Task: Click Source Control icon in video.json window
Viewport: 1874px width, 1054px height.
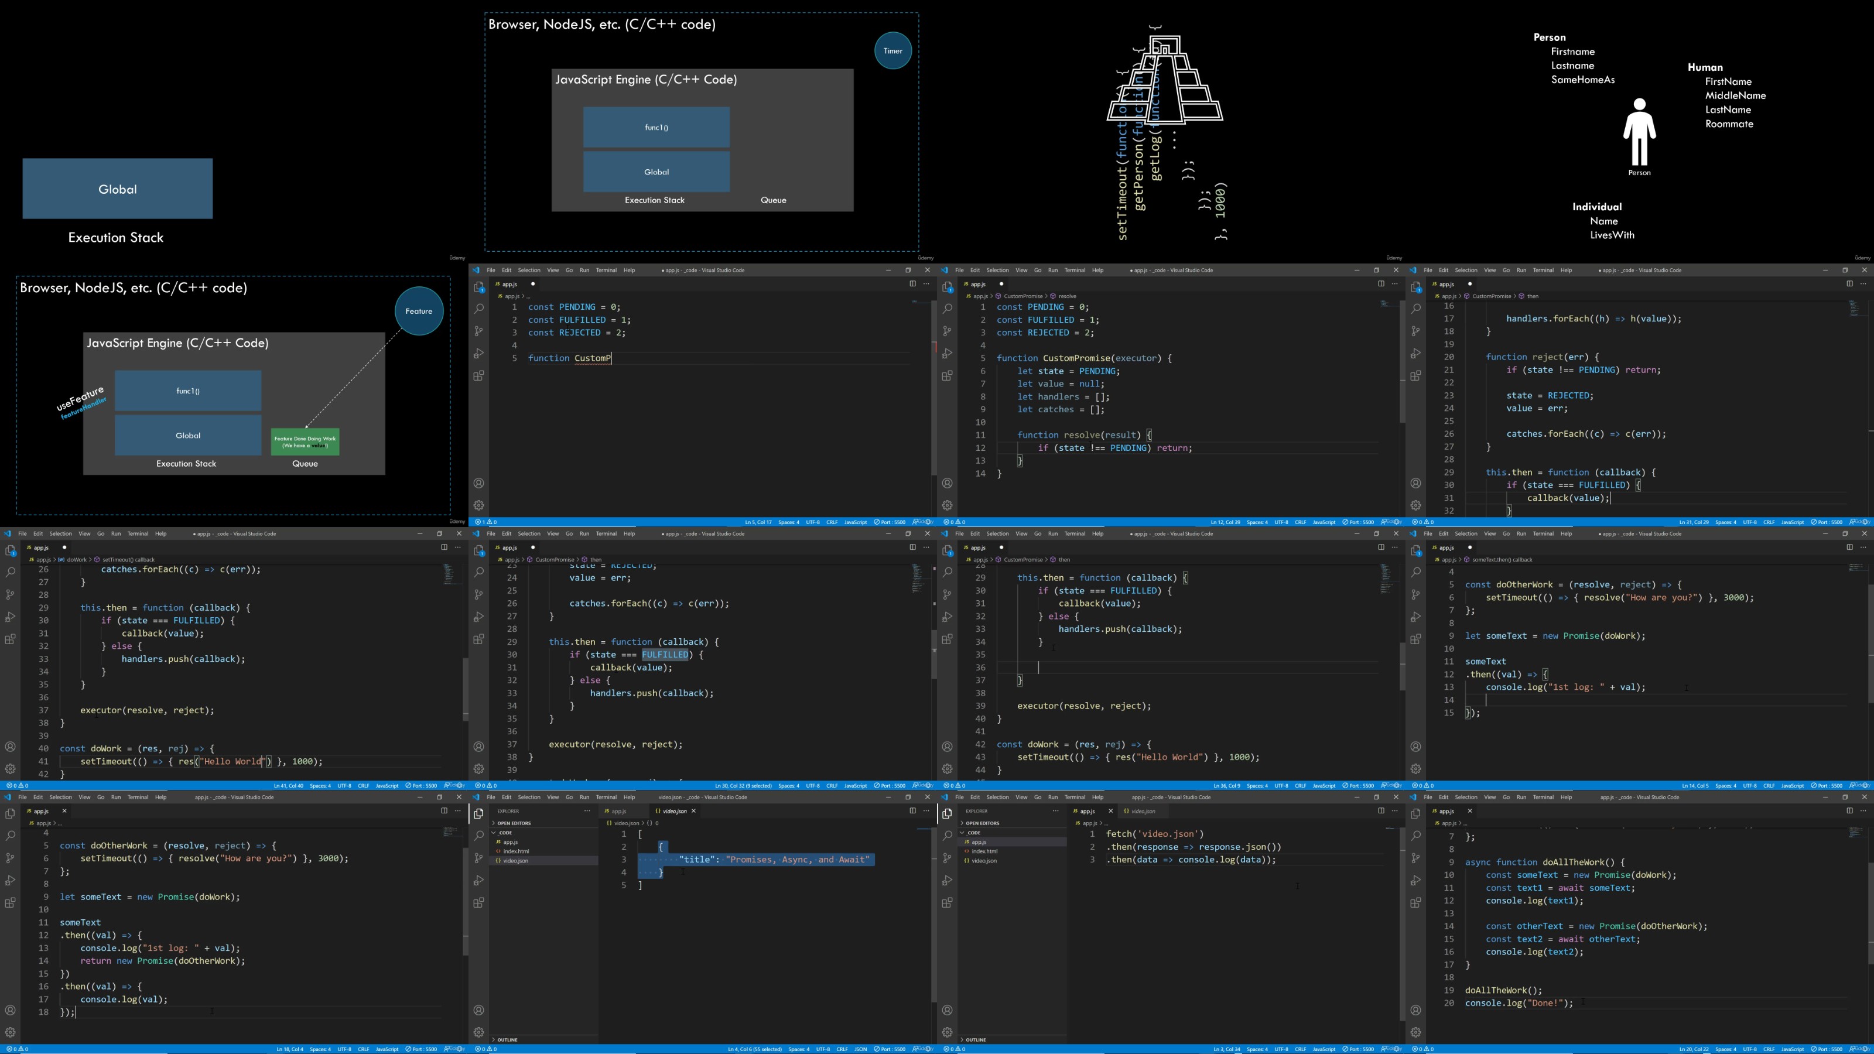Action: [x=478, y=858]
